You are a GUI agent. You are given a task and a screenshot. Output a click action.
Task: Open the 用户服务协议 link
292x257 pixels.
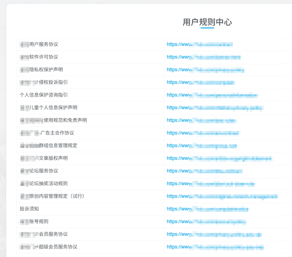(200, 44)
